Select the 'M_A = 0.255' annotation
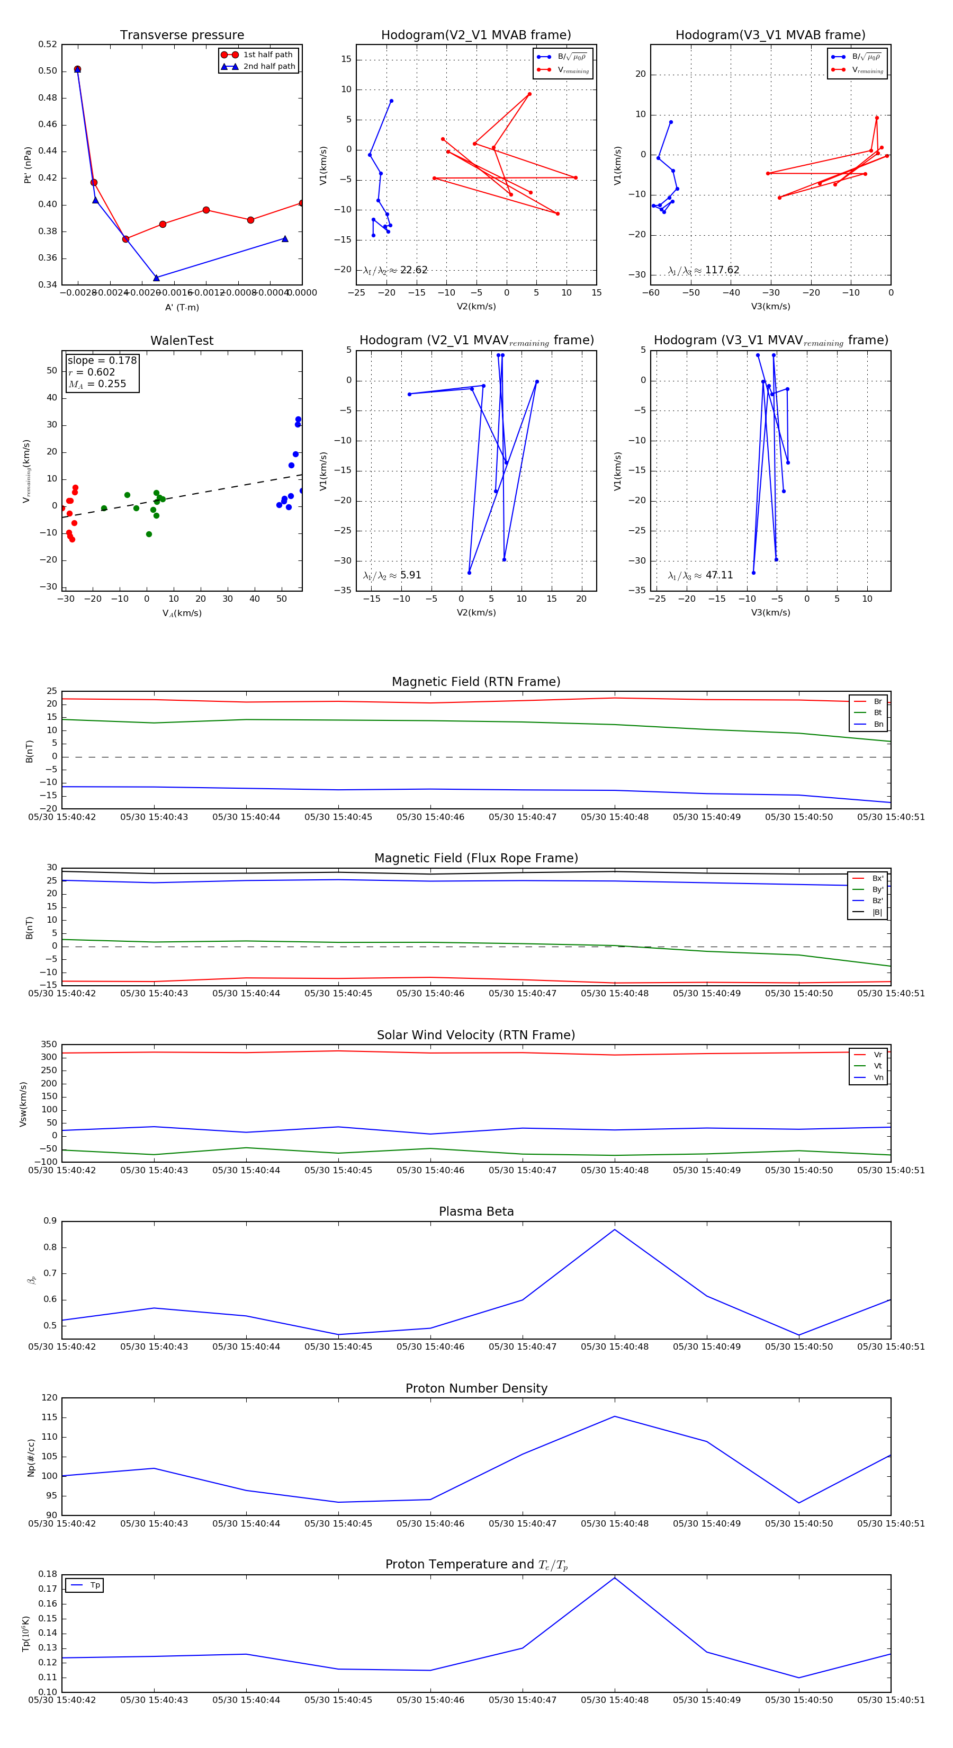This screenshot has width=953, height=1748. [97, 384]
